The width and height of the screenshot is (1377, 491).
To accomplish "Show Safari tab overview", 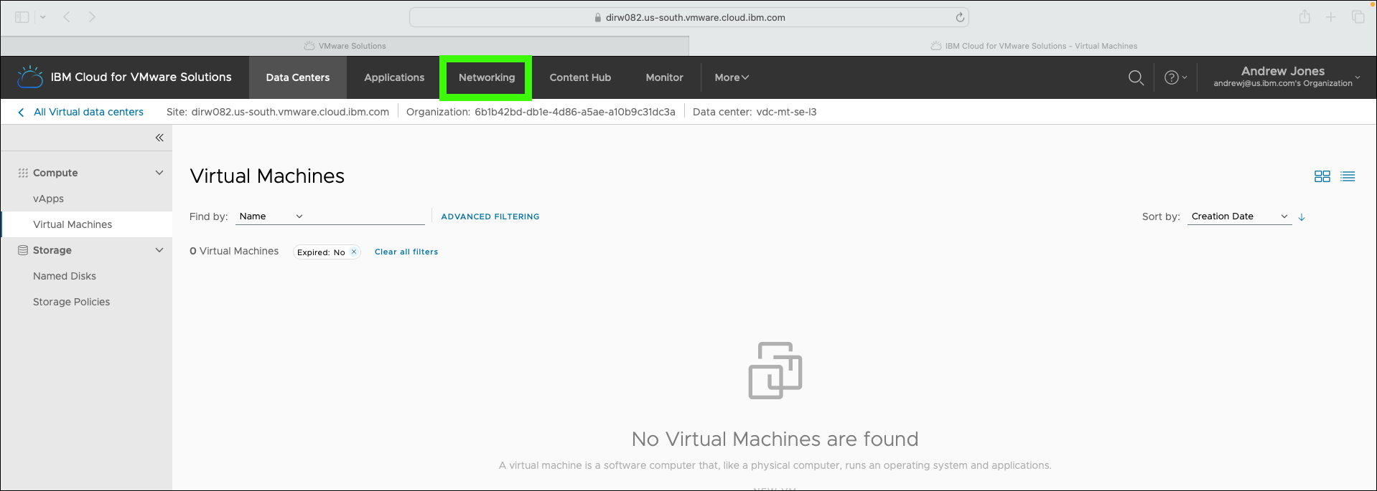I will point(1358,16).
